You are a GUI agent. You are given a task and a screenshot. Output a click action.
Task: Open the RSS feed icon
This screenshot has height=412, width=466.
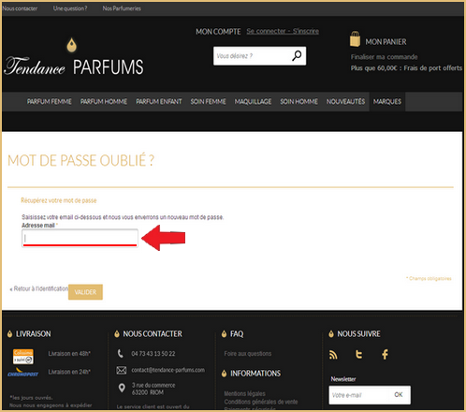pos(333,355)
